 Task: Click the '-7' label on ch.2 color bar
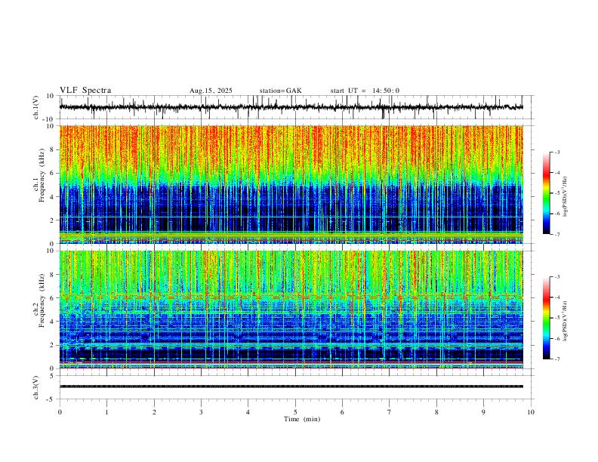tap(556, 359)
